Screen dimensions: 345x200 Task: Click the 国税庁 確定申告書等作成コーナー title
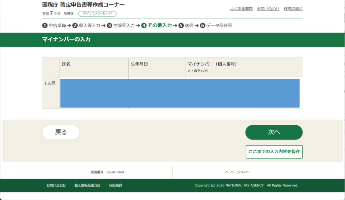(83, 5)
